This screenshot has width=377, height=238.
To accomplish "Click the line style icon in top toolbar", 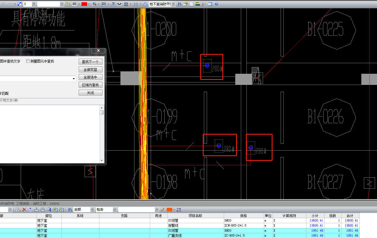I will click(x=10, y=4).
